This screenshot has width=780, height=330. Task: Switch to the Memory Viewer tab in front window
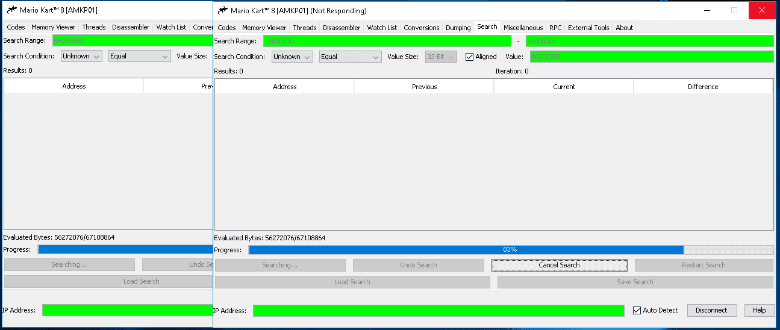(x=264, y=28)
